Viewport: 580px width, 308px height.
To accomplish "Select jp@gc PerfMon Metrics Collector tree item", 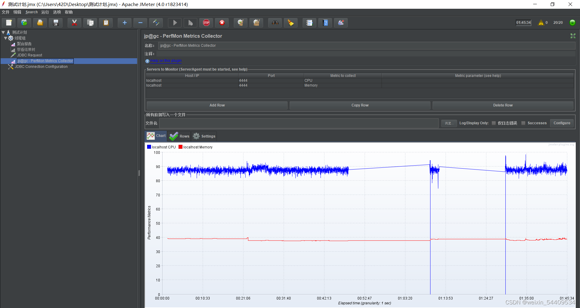I will tap(45, 61).
